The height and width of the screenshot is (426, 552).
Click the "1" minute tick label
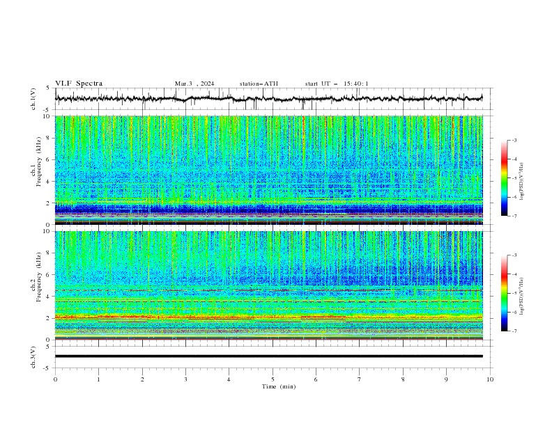98,379
